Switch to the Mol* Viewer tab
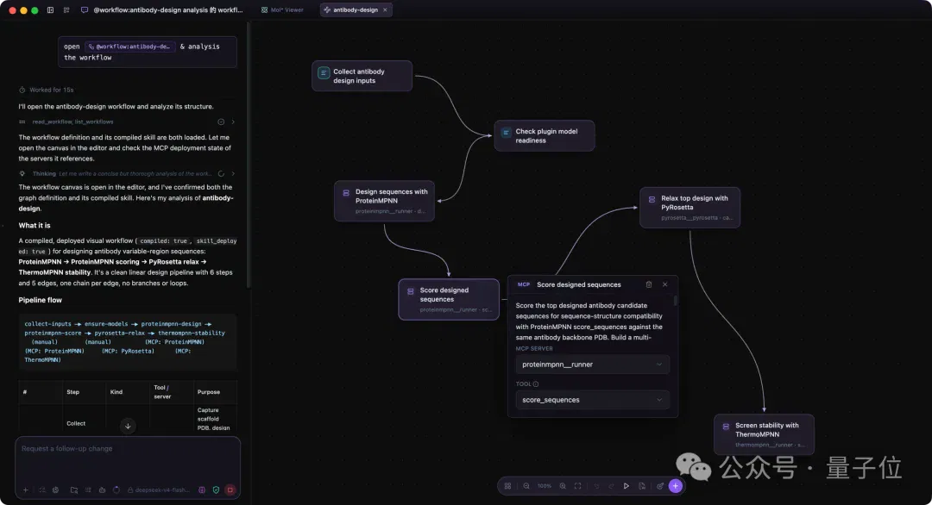The height and width of the screenshot is (505, 932). pos(282,10)
